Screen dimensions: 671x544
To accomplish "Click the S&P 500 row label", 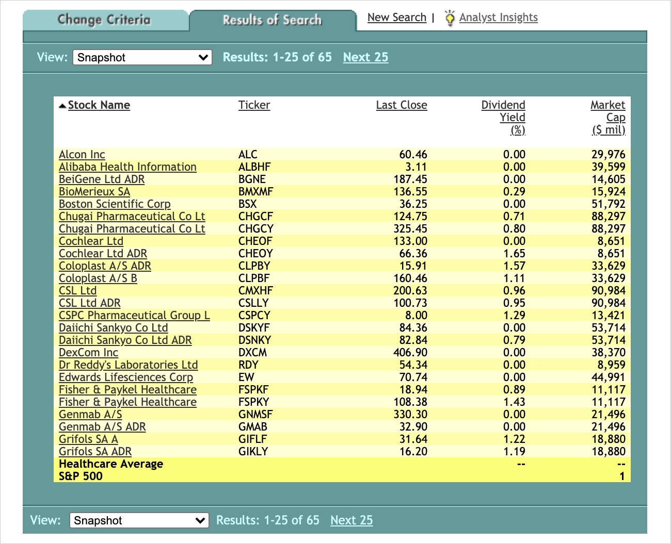I will (x=81, y=476).
